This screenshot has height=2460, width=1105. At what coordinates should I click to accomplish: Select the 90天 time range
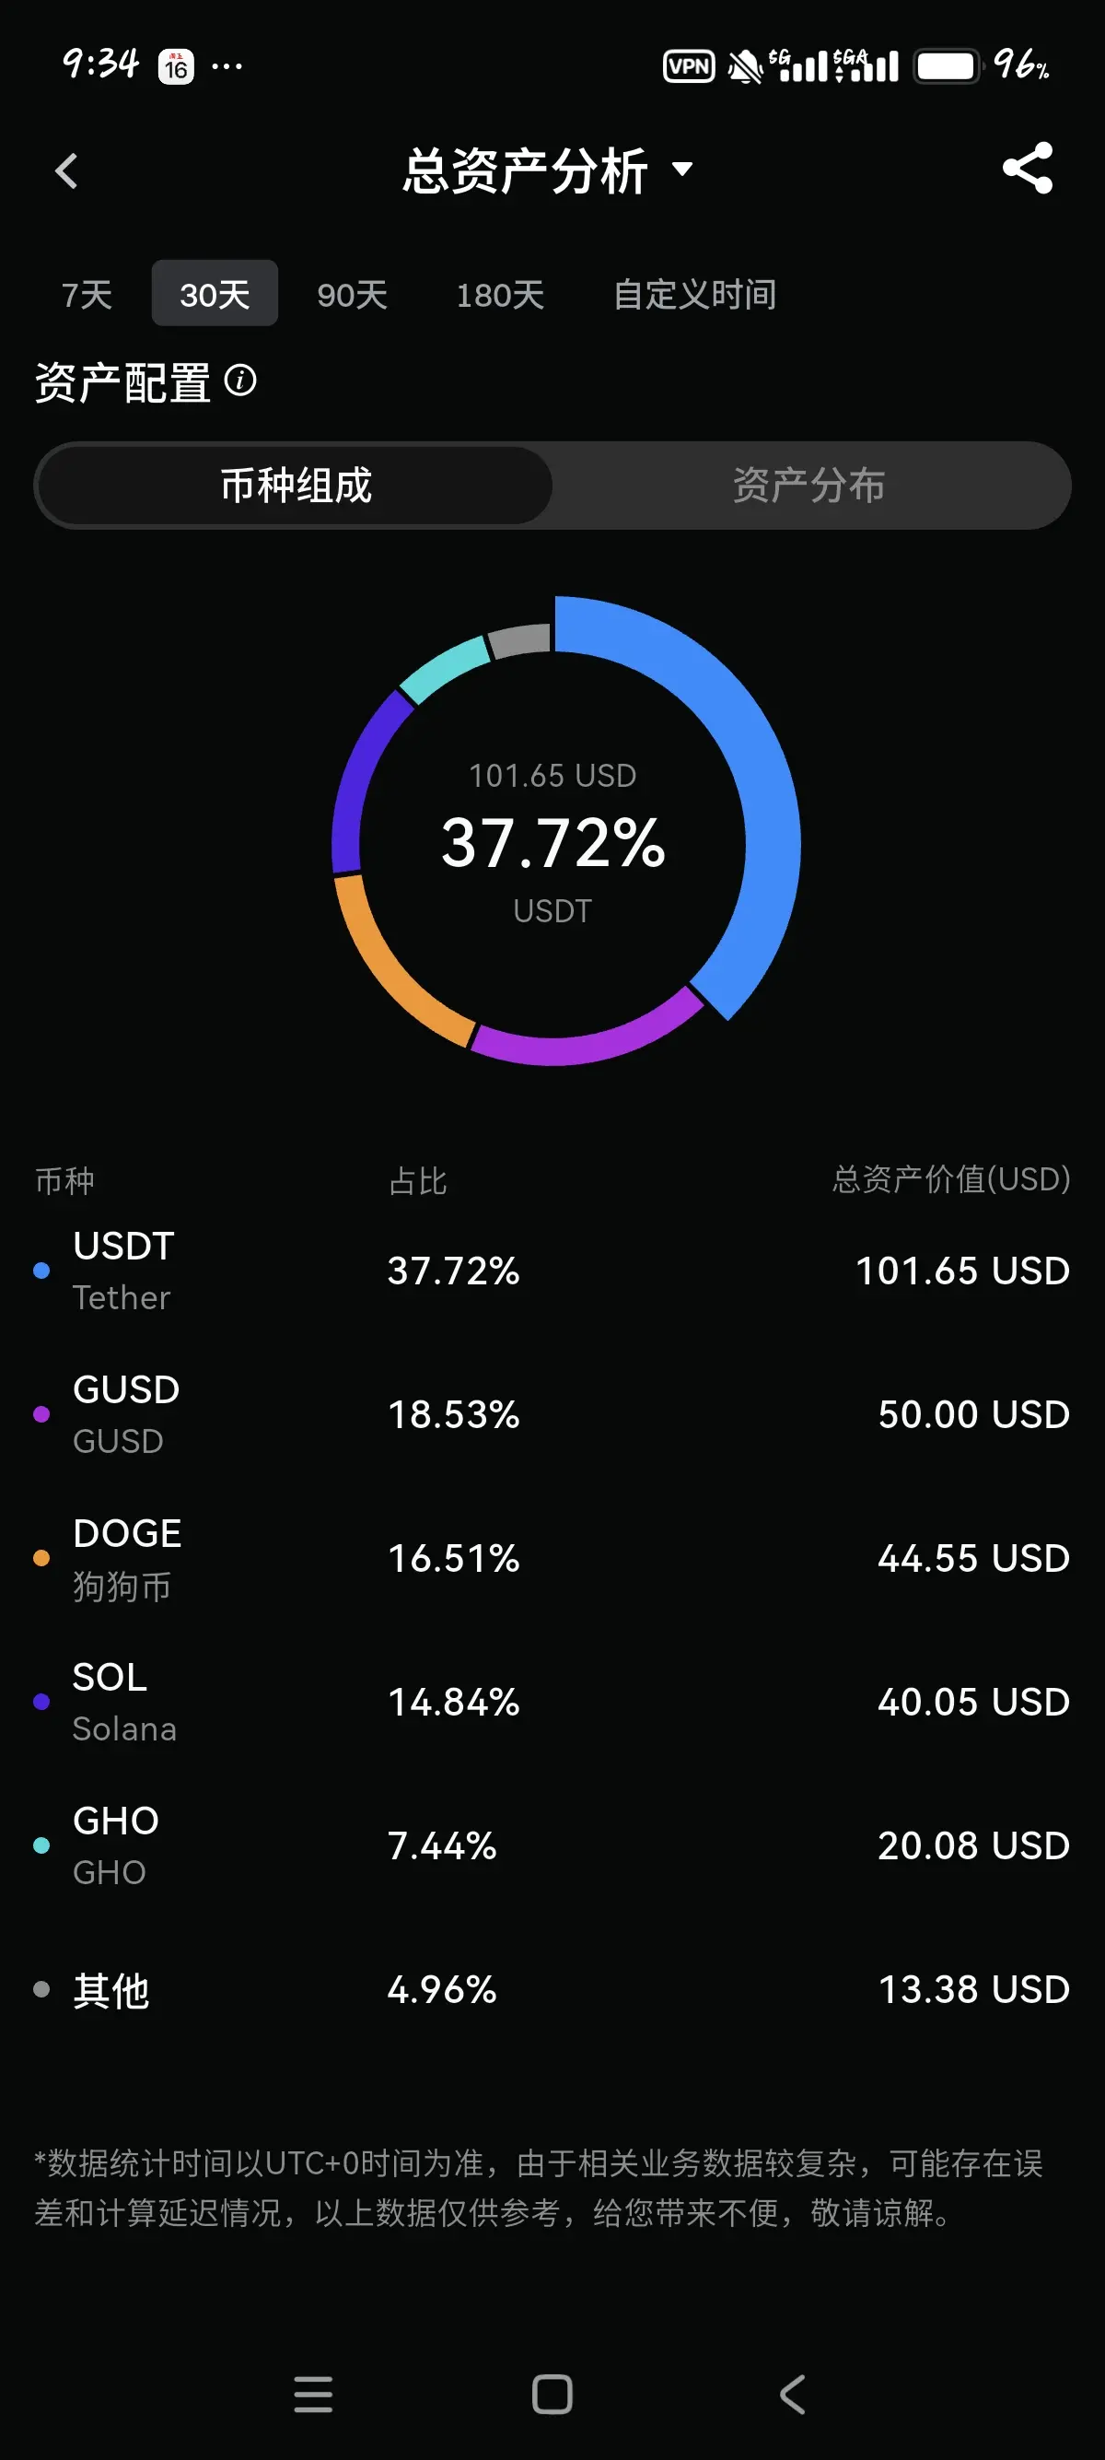pos(352,294)
